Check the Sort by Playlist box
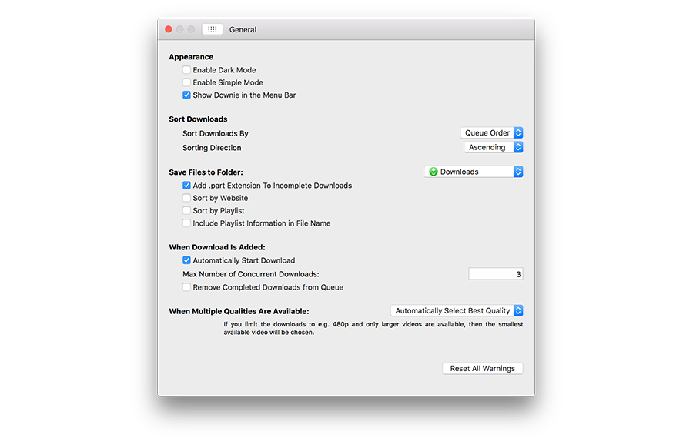The height and width of the screenshot is (442, 693). (x=186, y=210)
